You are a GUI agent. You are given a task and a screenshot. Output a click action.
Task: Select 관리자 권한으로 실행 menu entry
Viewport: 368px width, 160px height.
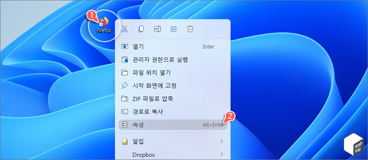(173, 59)
